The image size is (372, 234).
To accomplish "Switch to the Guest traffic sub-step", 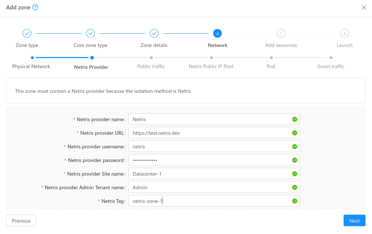I will 330,66.
